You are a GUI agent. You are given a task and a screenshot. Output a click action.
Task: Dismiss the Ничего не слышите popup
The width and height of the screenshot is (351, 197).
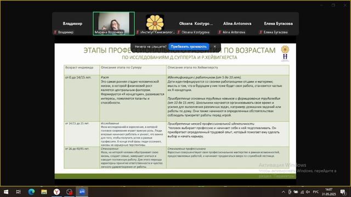214,47
